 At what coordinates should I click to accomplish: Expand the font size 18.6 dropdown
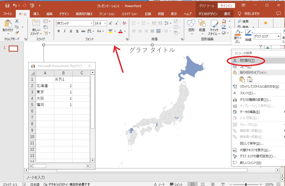click(x=105, y=23)
